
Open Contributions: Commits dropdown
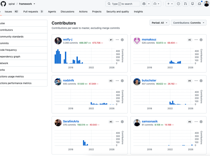189,23
